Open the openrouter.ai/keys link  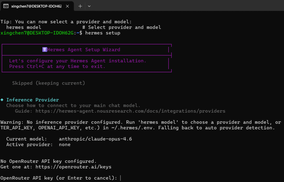73,167
